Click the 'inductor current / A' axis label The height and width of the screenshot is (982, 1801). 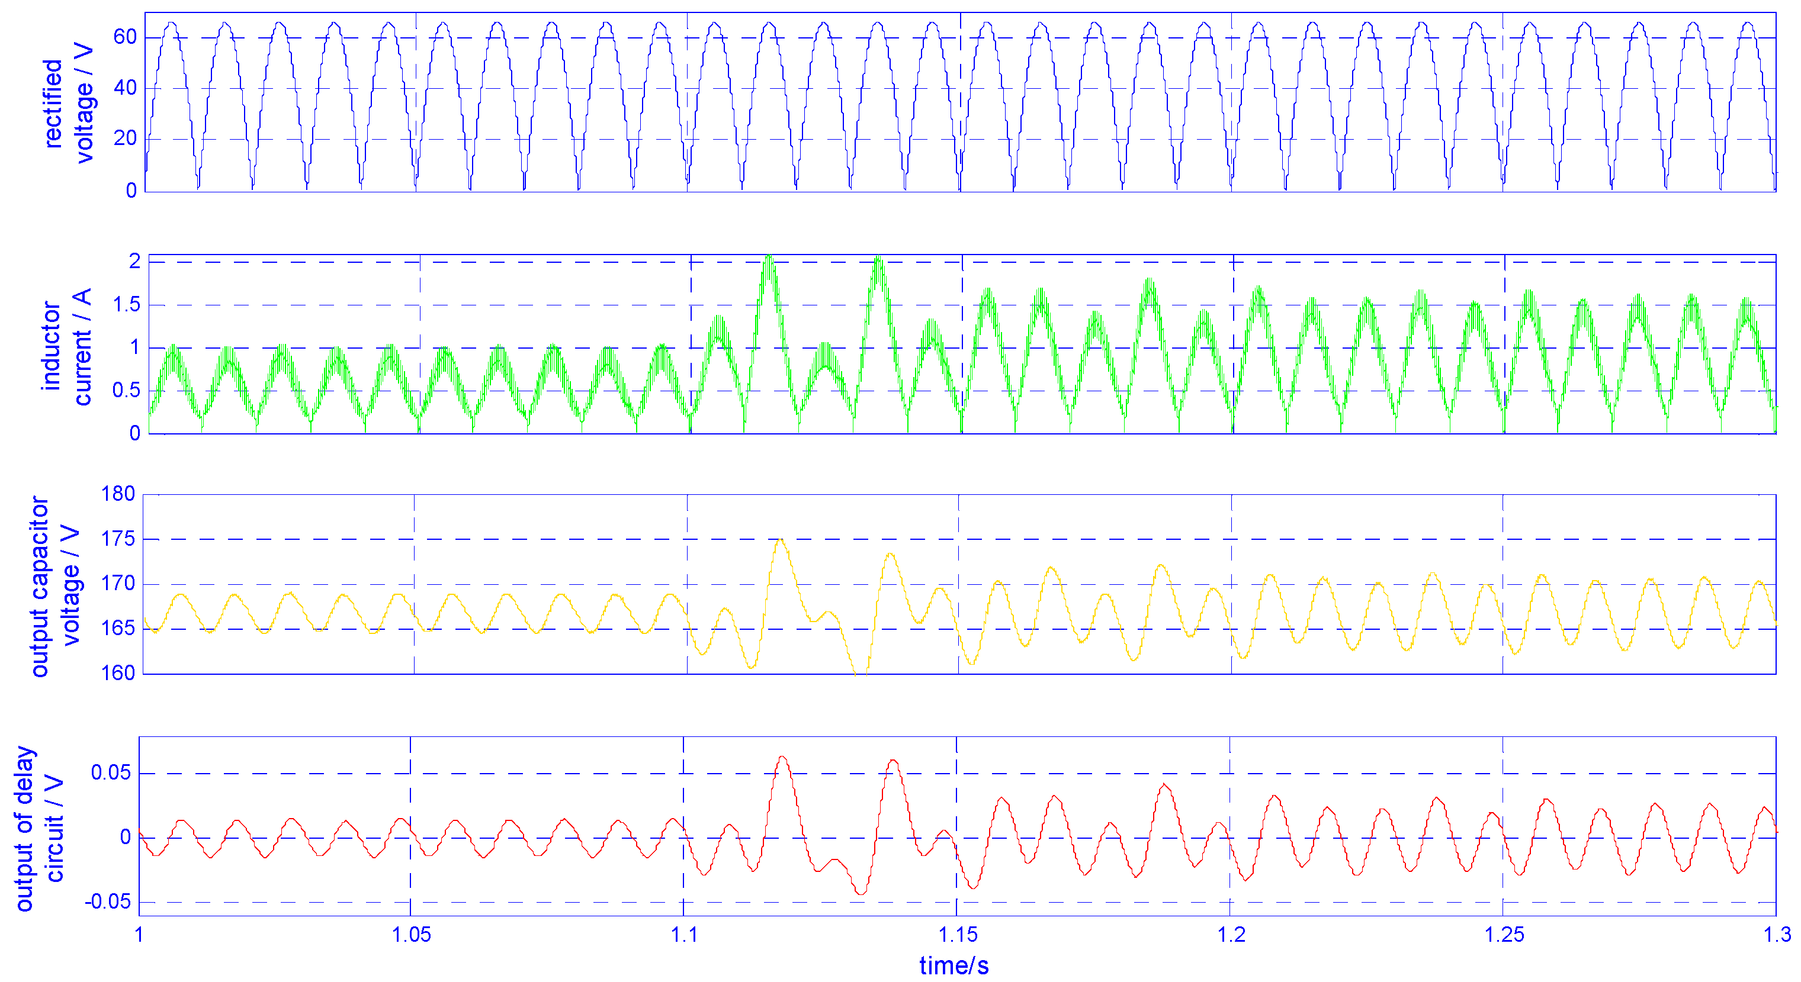tap(66, 346)
